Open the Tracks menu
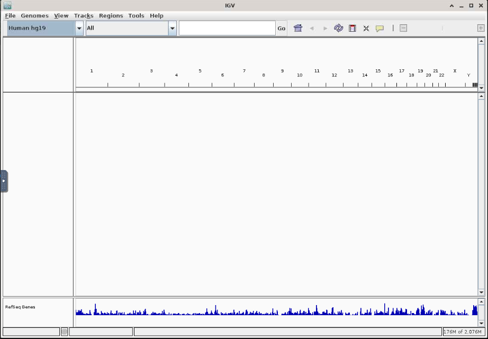Viewport: 488px width, 339px height. (x=84, y=16)
